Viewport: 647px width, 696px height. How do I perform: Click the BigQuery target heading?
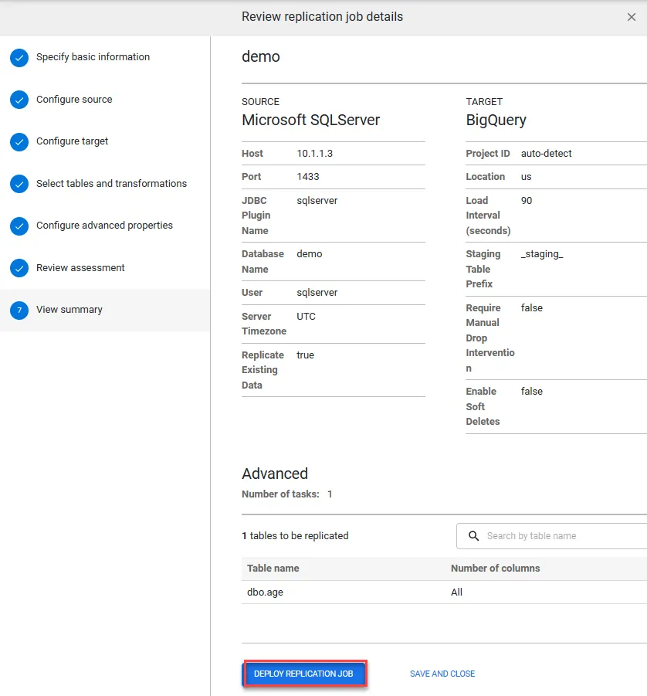pyautogui.click(x=496, y=121)
